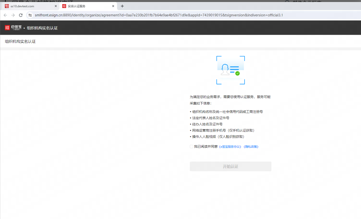Focus the address bar URL
Screen dimensions: 361x219
coord(159,15)
